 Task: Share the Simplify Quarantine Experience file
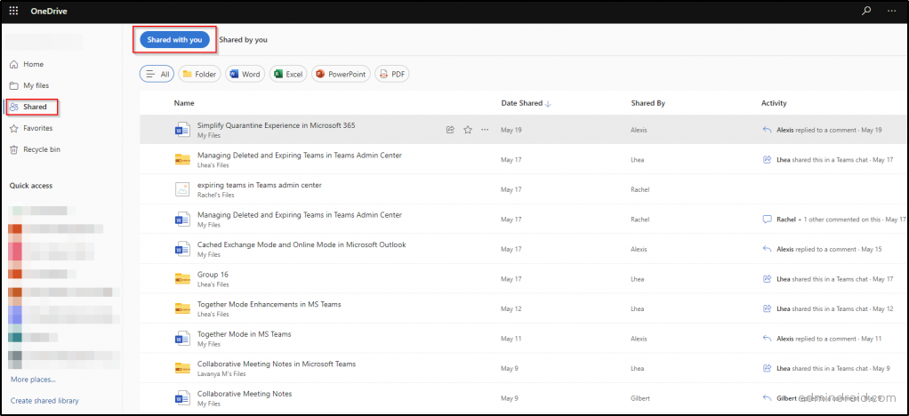click(x=450, y=130)
